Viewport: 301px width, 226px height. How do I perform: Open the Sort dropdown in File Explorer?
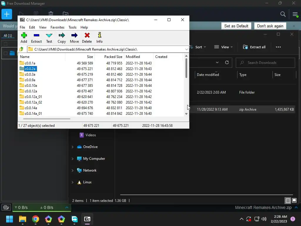[x=198, y=47]
